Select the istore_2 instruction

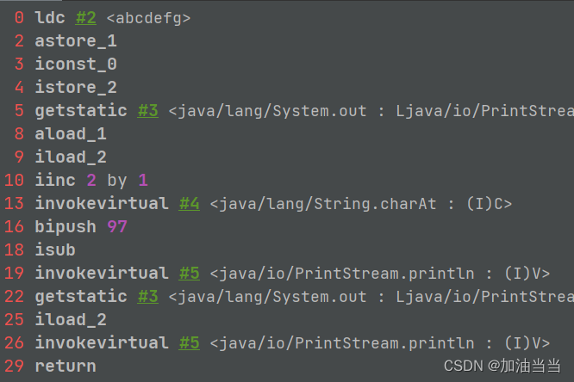[76, 87]
